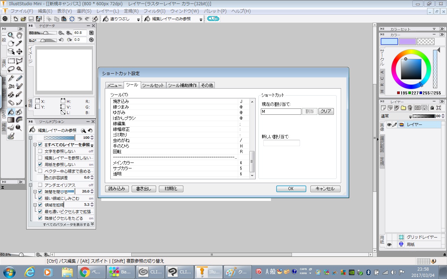Click the new raster layer icon in Layer panel

click(x=383, y=108)
